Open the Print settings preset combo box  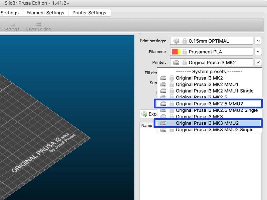(212, 41)
